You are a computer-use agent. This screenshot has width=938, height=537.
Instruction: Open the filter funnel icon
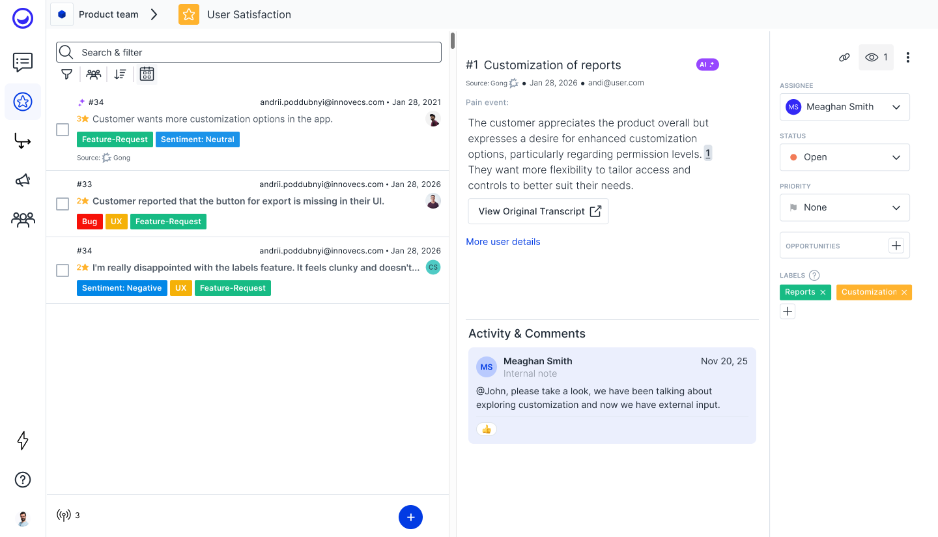(x=66, y=74)
